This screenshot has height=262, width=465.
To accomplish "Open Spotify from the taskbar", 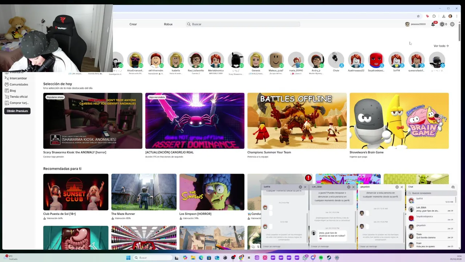I will 321,258.
